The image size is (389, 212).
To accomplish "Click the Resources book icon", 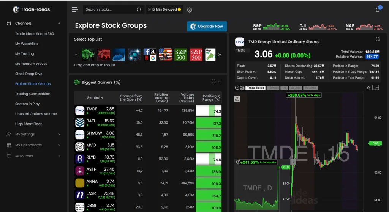I will (x=9, y=156).
